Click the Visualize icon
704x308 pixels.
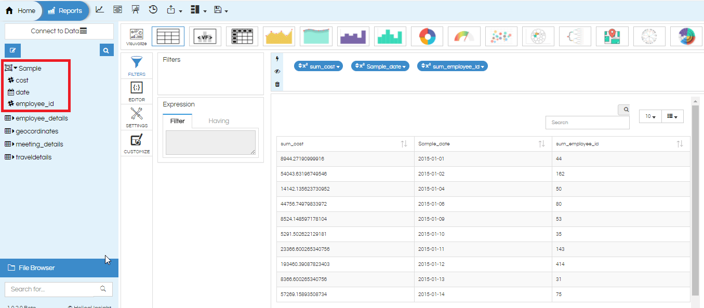(136, 36)
